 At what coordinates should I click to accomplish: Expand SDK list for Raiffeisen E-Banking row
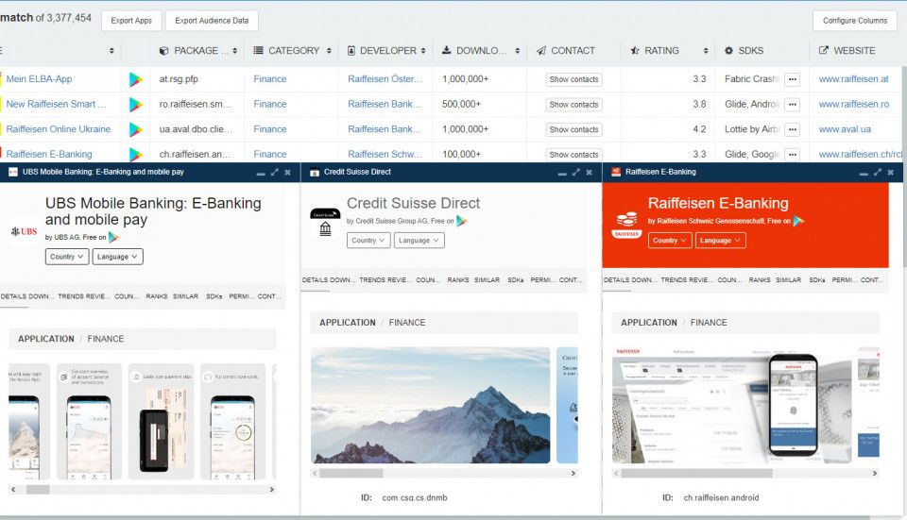tap(793, 154)
